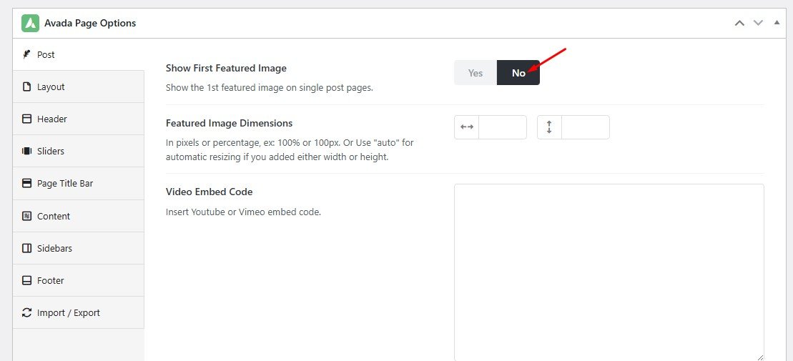Select No for Show First Featured Image

[x=518, y=73]
